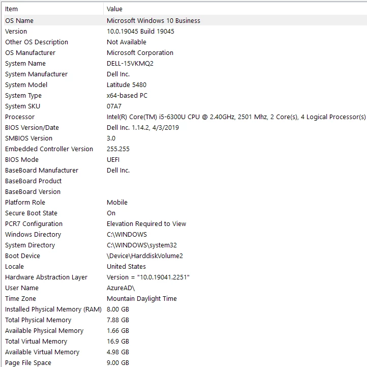Select the OS Name row label

pyautogui.click(x=19, y=21)
